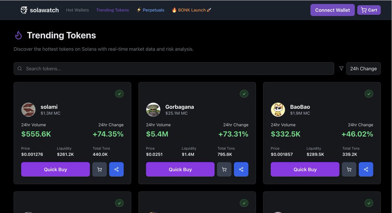Image resolution: width=392 pixels, height=213 pixels.
Task: Click the 795.6K total transactions value
Action: coord(225,154)
